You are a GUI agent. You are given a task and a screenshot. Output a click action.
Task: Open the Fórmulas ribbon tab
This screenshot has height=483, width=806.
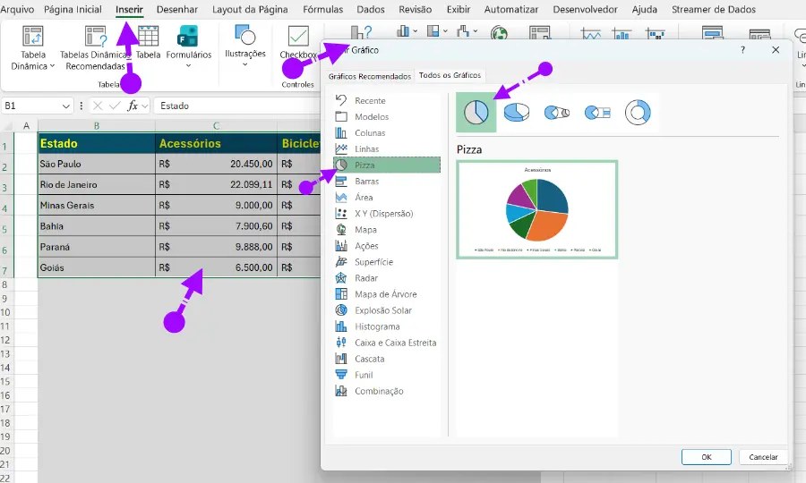(x=322, y=10)
